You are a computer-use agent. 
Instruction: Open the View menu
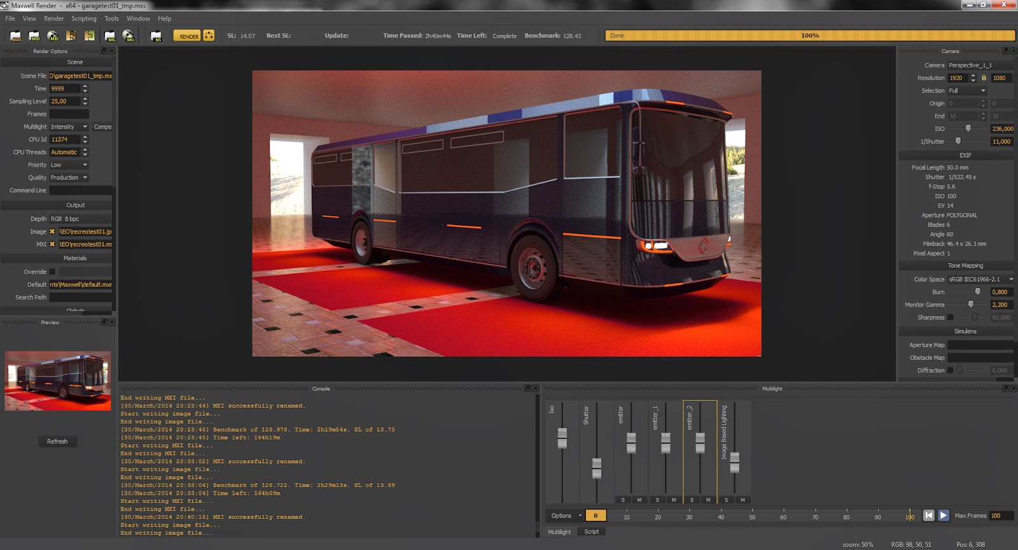pos(29,18)
